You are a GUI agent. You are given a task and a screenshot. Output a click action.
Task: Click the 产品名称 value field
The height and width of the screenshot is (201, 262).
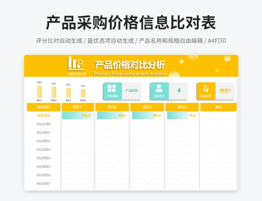click(x=132, y=90)
